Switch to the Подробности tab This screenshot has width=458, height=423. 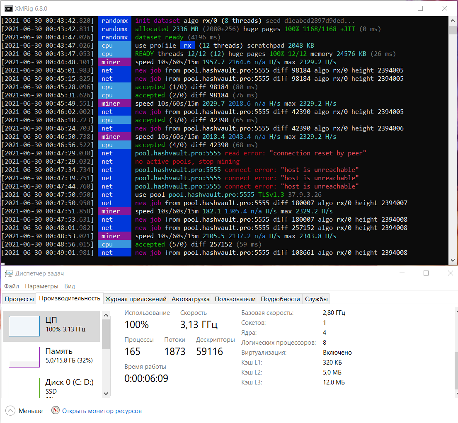pyautogui.click(x=280, y=299)
